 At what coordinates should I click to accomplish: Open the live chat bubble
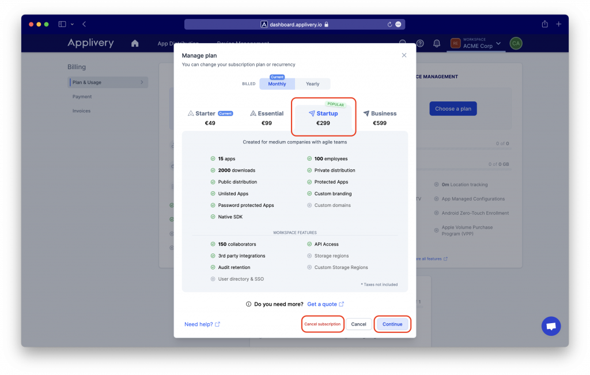pos(551,326)
